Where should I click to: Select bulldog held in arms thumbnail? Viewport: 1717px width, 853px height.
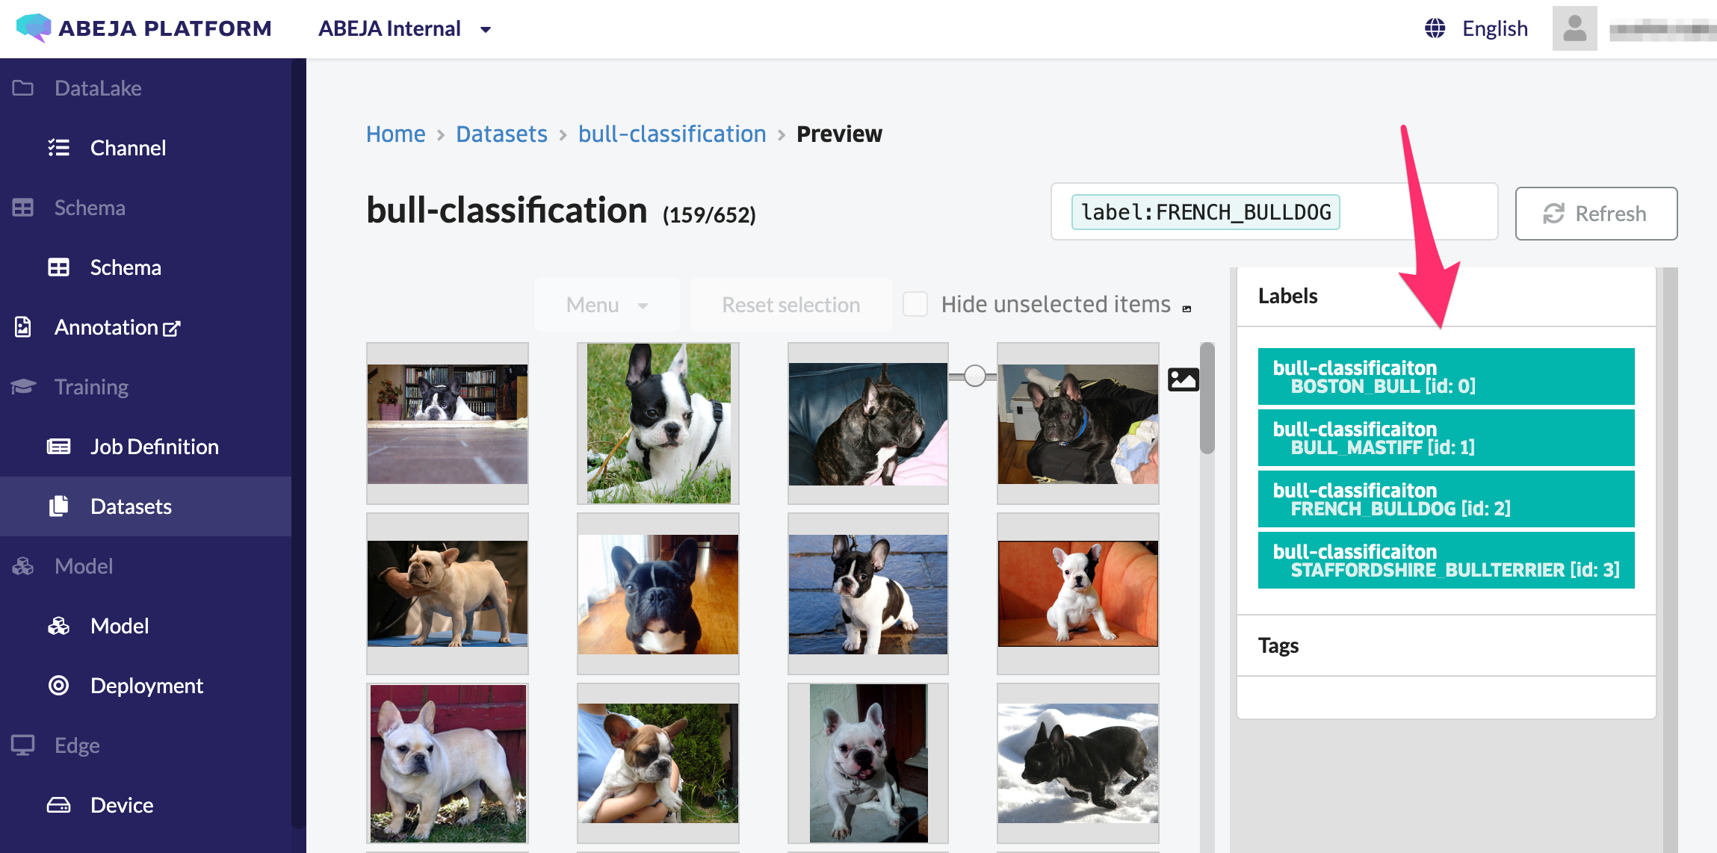pyautogui.click(x=658, y=764)
